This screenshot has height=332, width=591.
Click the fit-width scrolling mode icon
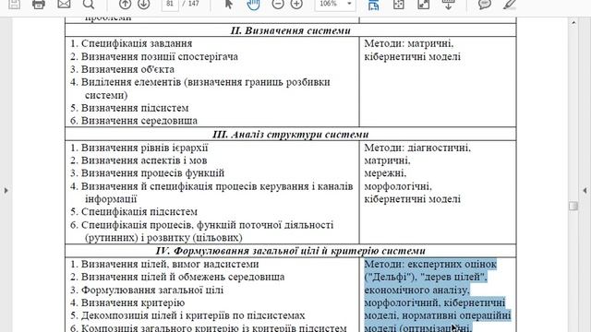click(373, 4)
